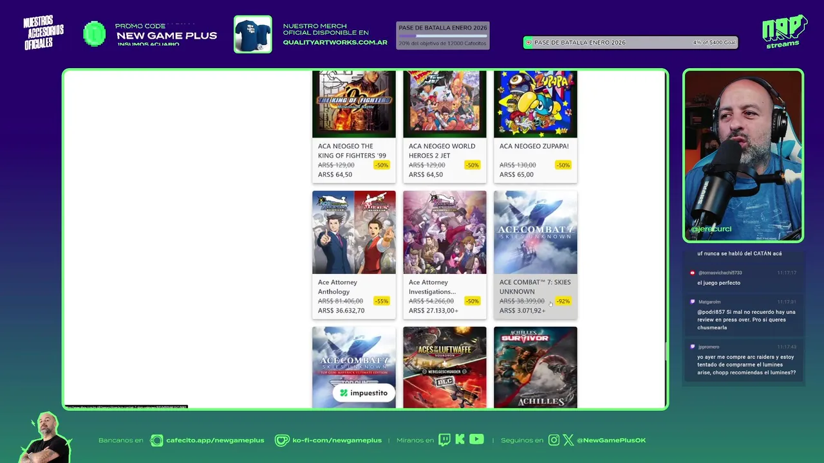Click the chat username jppromero
This screenshot has height=463, width=824.
pos(709,347)
